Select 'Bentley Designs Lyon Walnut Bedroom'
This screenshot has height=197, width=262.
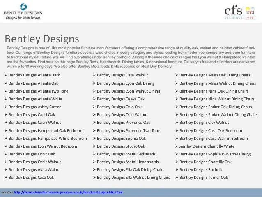43,146
